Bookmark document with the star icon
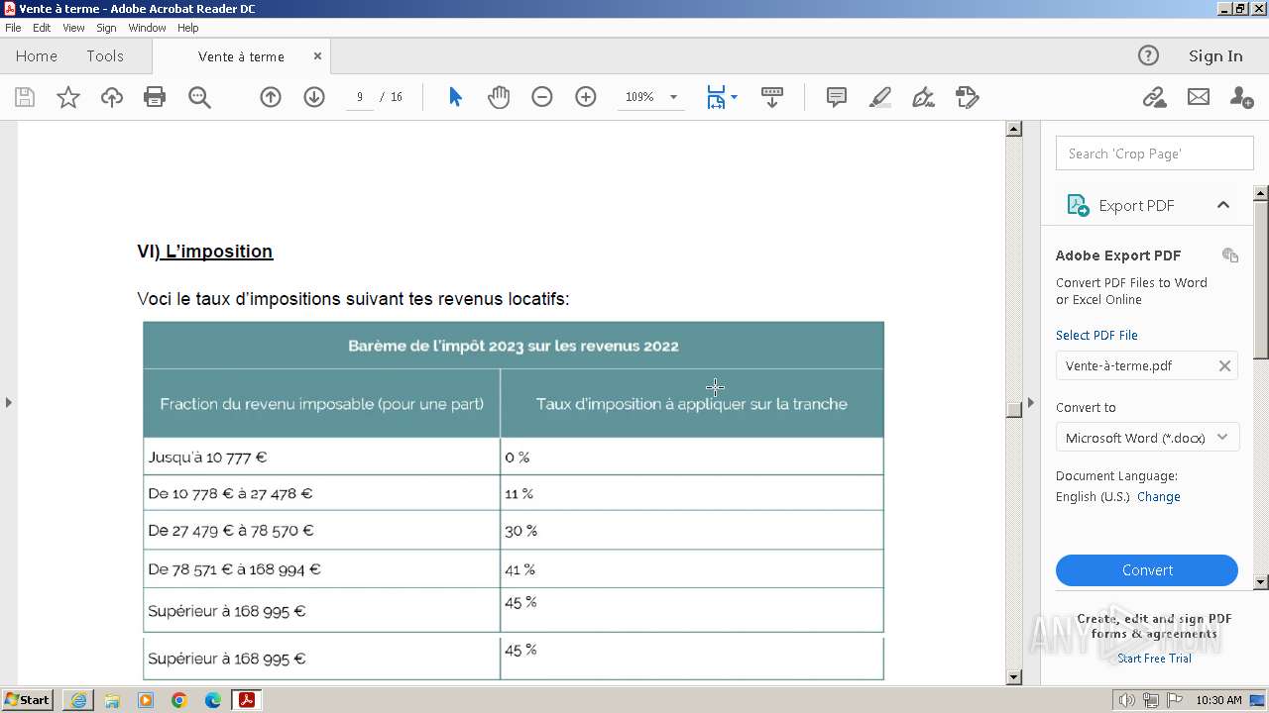This screenshot has width=1269, height=713. [x=68, y=97]
